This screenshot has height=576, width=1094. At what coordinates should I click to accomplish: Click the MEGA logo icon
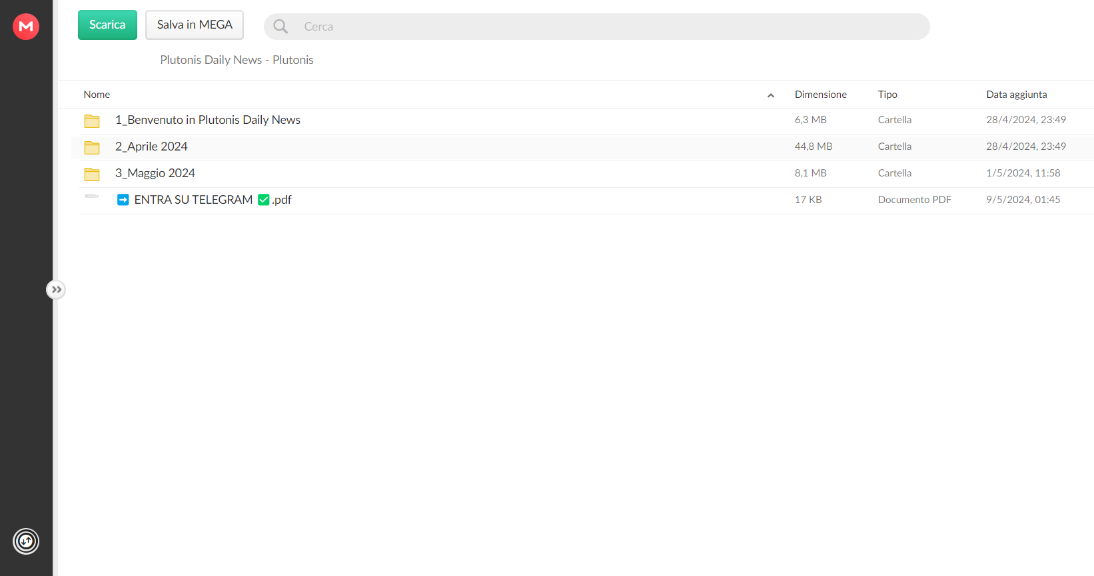26,27
